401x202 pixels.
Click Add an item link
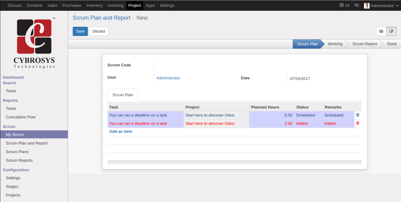pos(121,132)
